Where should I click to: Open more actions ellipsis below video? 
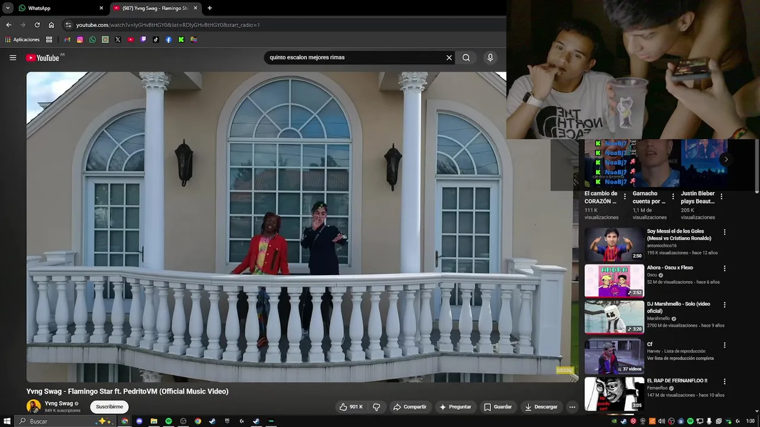coord(572,407)
